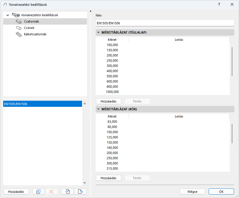Click the Csatornák duct icon
Screen dimensions: 239x198
point(19,21)
